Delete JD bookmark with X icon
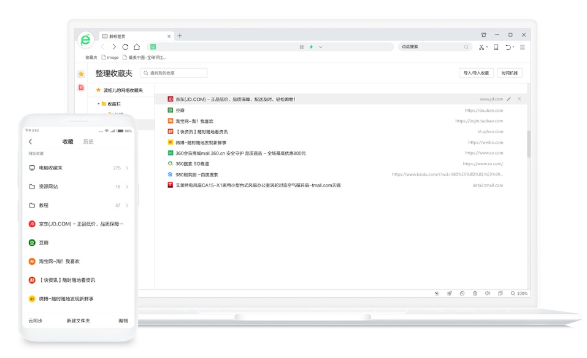Viewport: 587px width, 358px height. pos(520,99)
